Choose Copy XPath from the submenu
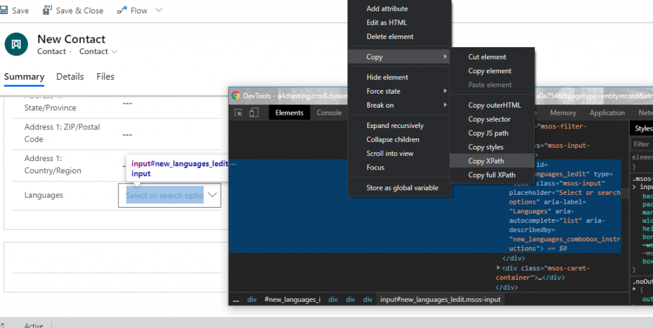Image resolution: width=653 pixels, height=328 pixels. click(x=486, y=161)
